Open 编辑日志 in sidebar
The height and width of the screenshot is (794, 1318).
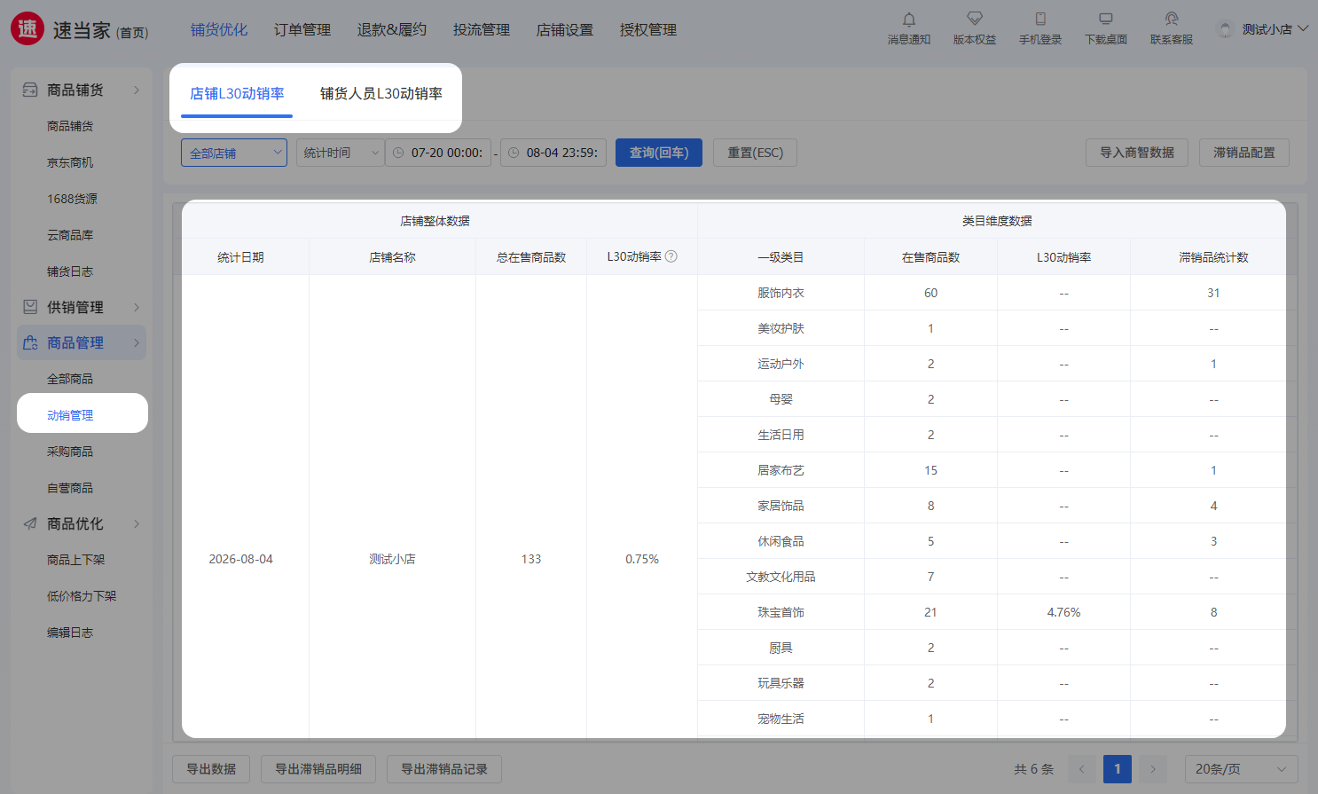coord(70,633)
